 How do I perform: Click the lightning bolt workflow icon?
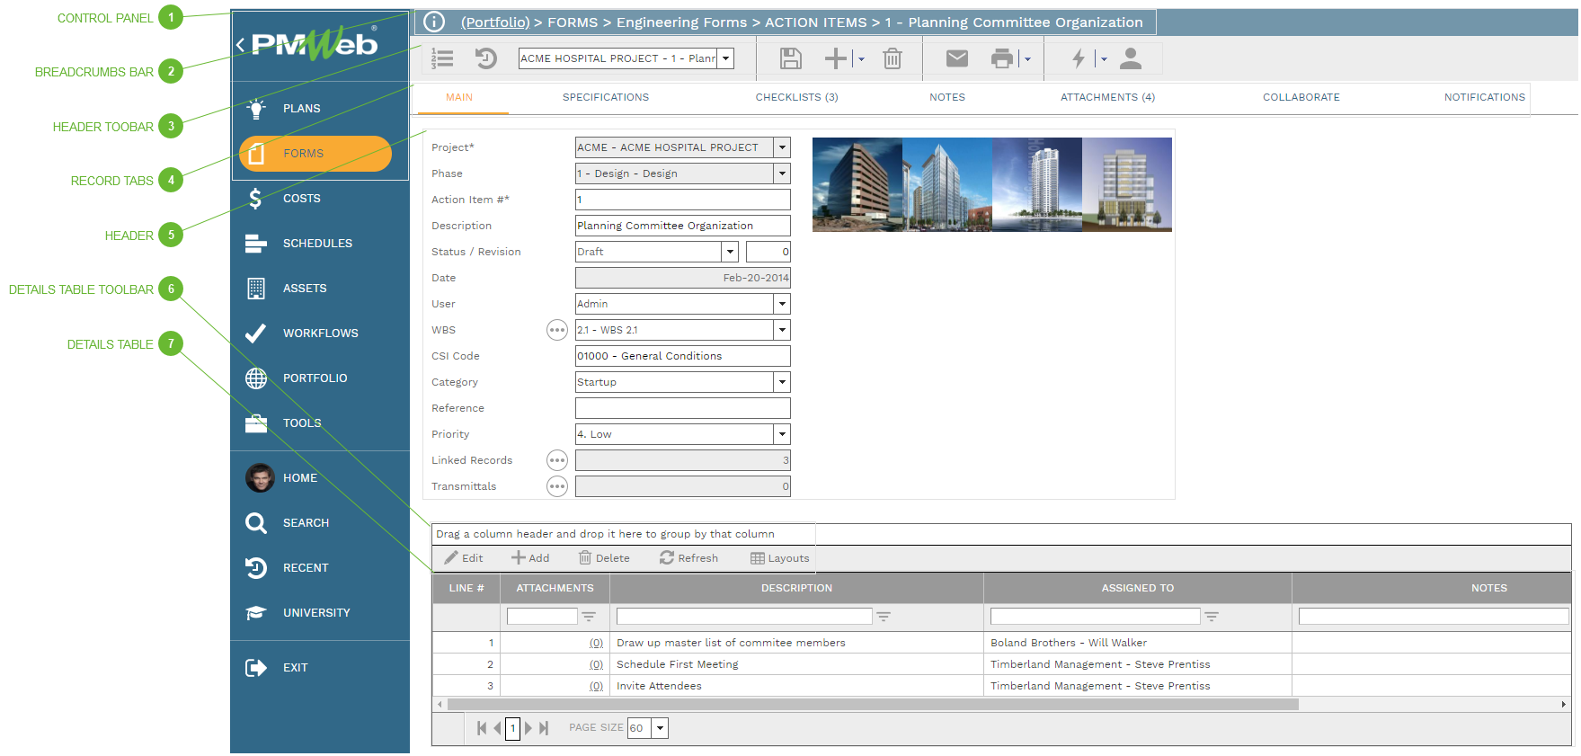click(x=1079, y=58)
